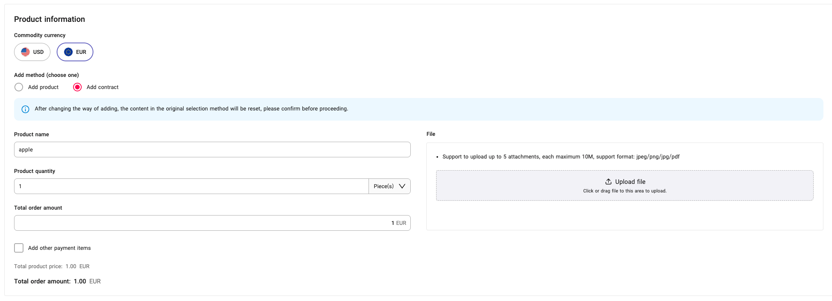Click the Add other payment items label

click(x=59, y=248)
